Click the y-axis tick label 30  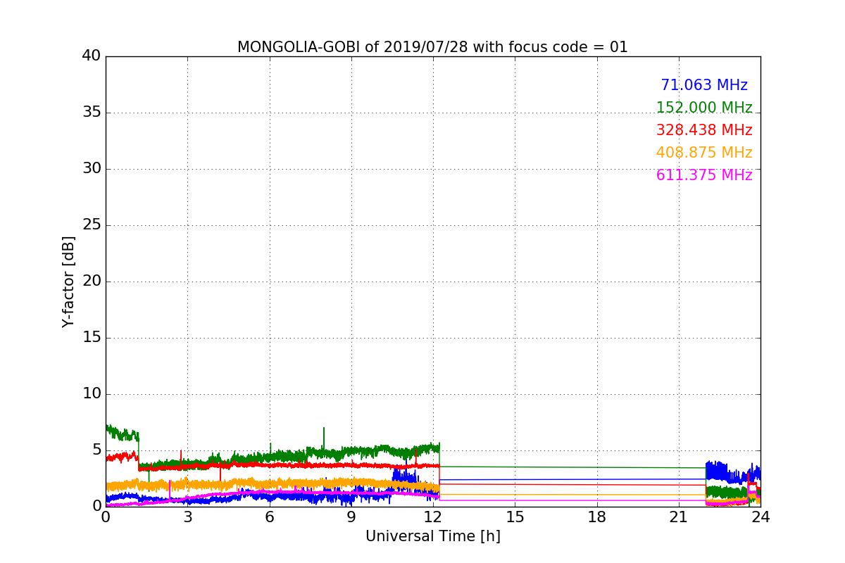(x=92, y=169)
